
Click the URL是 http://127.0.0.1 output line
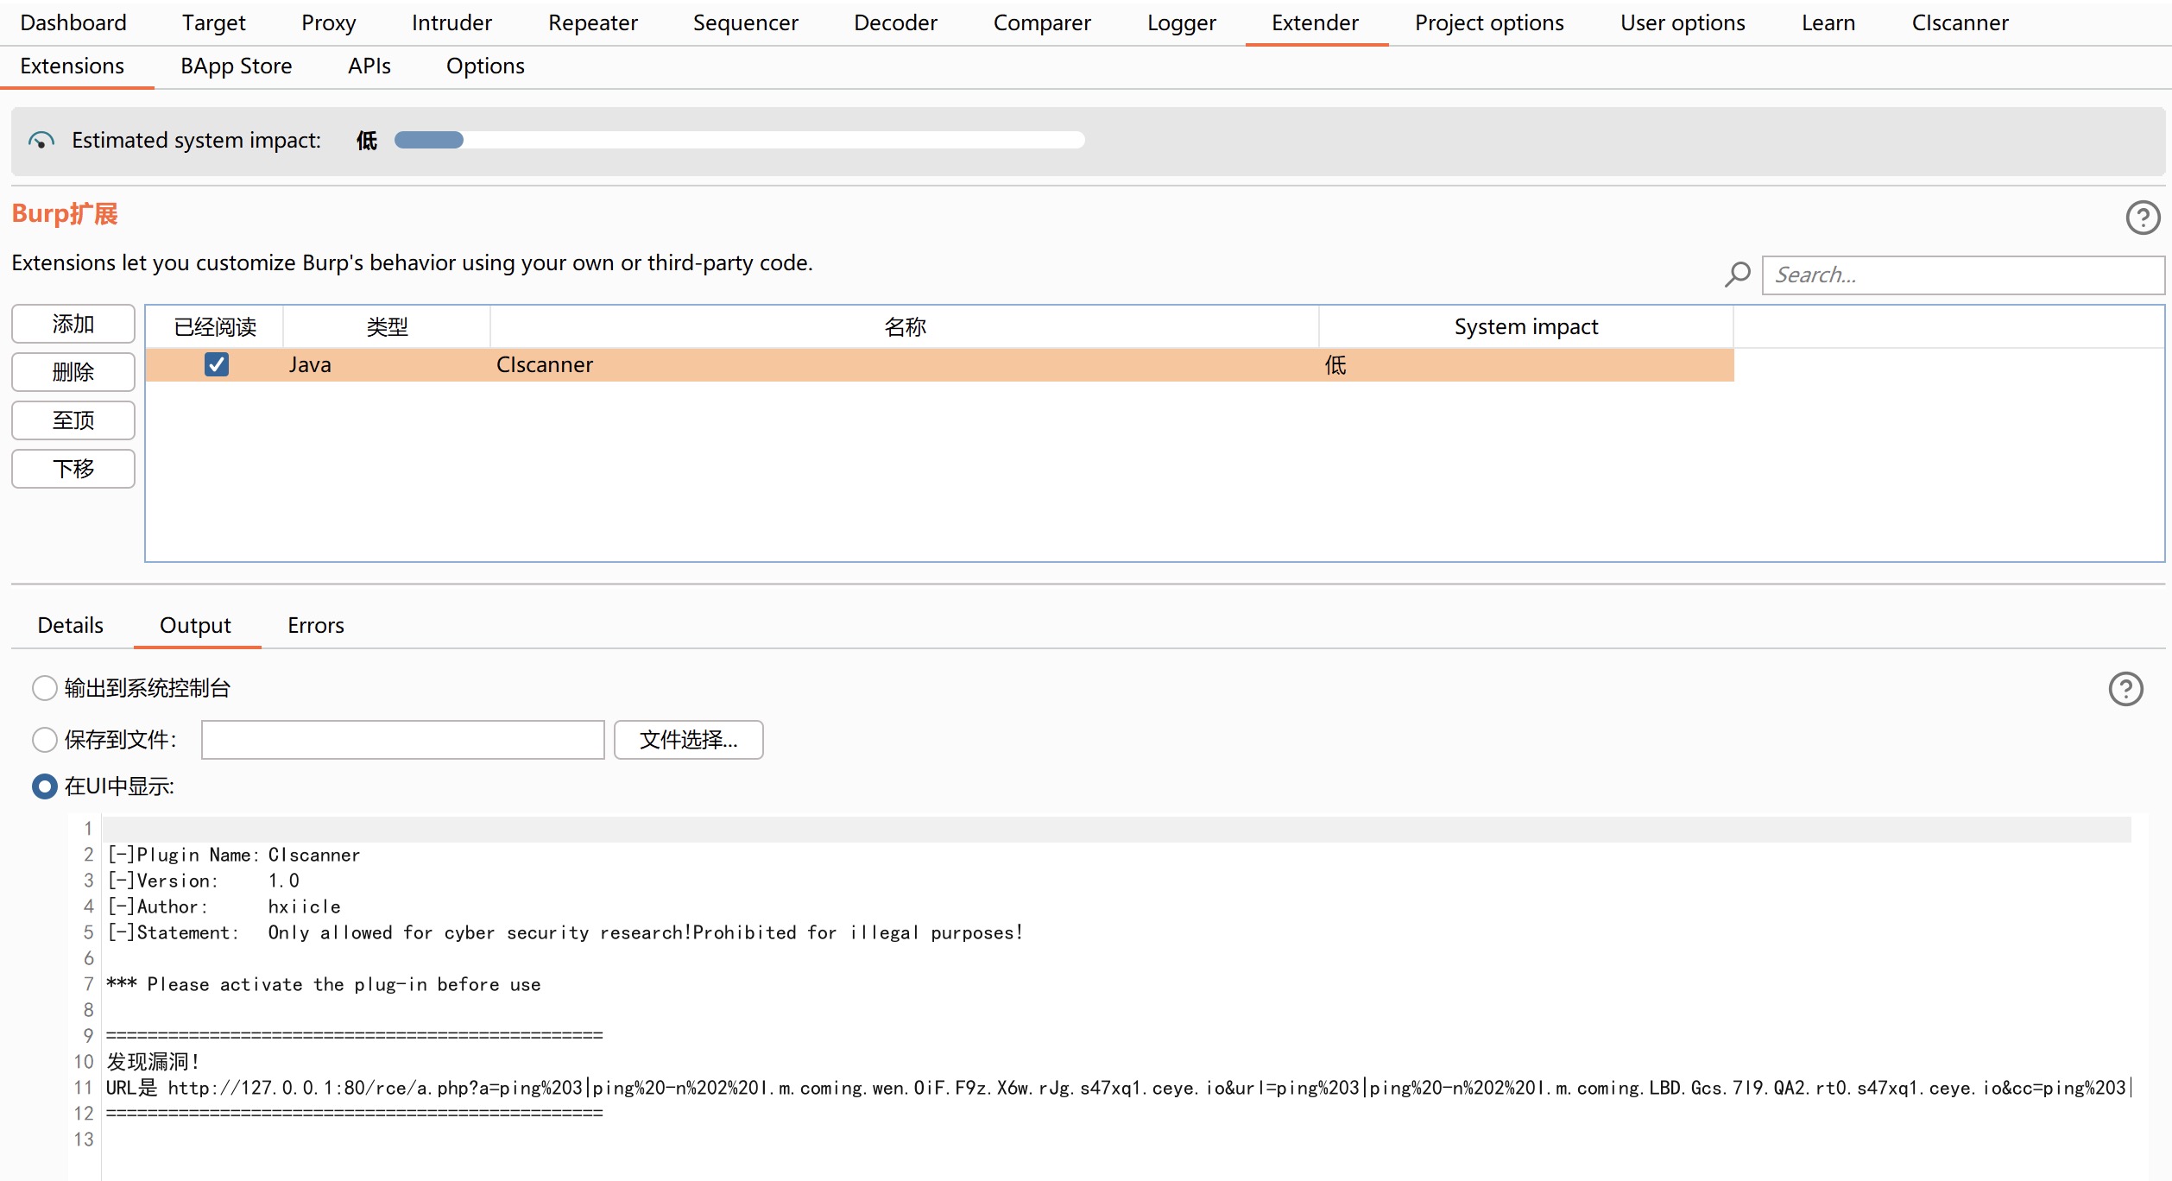(1119, 1088)
